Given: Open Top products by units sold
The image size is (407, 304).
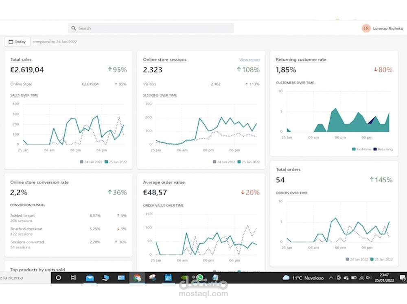Looking at the screenshot, I should (x=37, y=269).
